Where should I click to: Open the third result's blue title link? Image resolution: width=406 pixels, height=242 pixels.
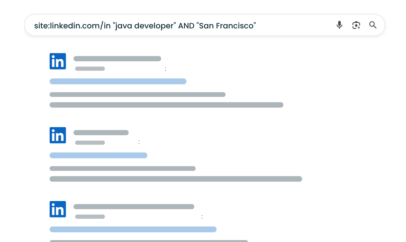pos(133,229)
